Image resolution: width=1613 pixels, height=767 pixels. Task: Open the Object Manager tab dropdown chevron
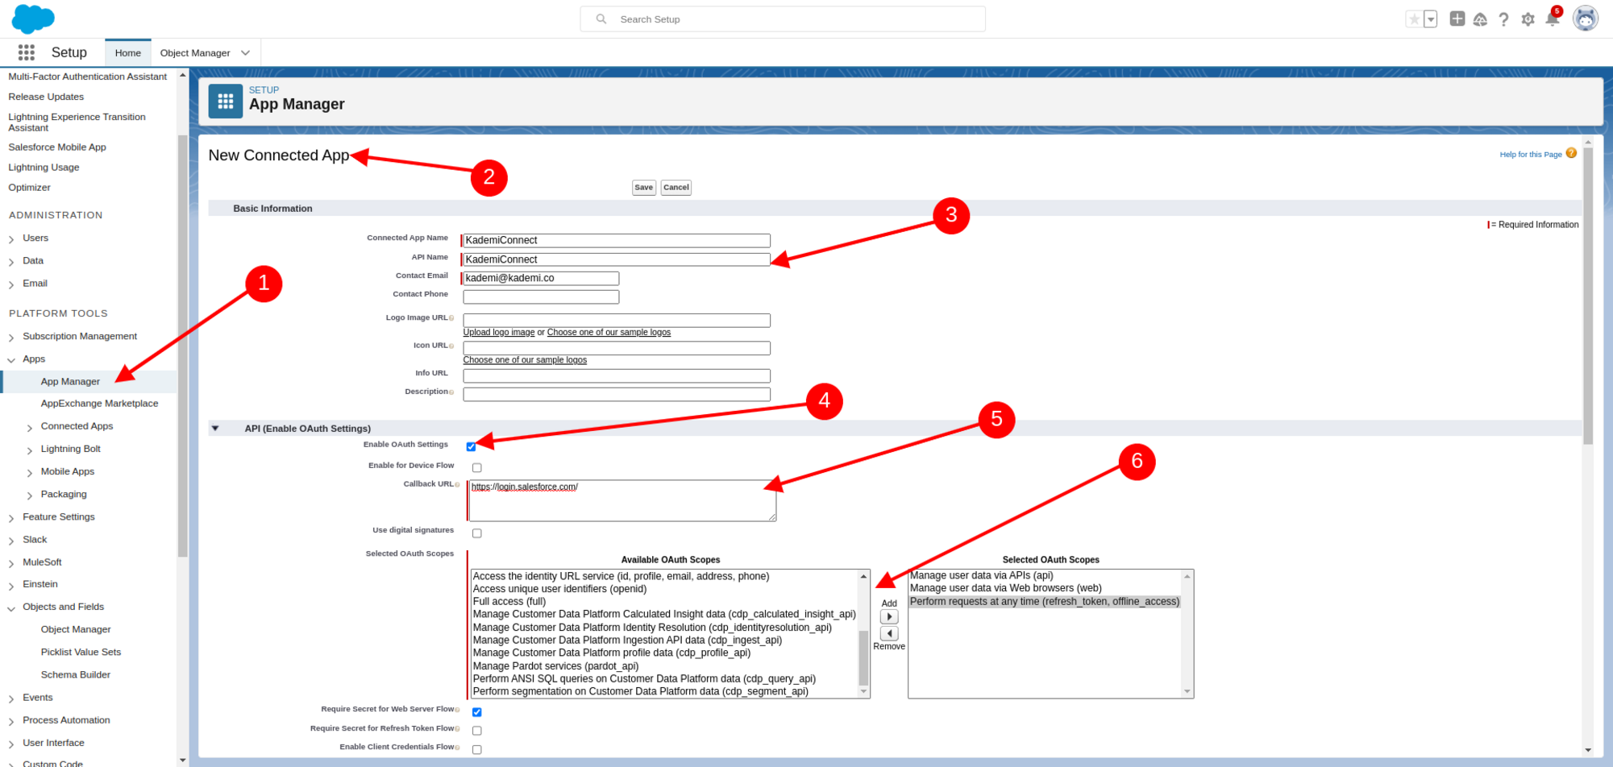pos(245,53)
